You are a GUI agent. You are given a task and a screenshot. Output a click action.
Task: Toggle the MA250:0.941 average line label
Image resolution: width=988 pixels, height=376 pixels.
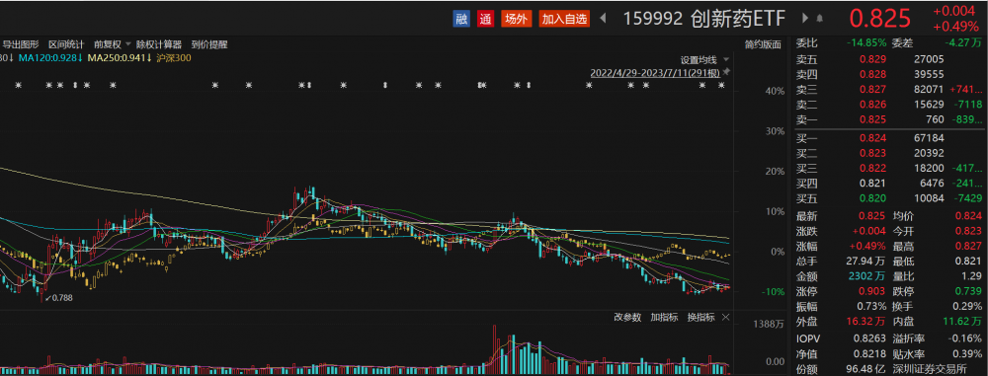tap(120, 58)
